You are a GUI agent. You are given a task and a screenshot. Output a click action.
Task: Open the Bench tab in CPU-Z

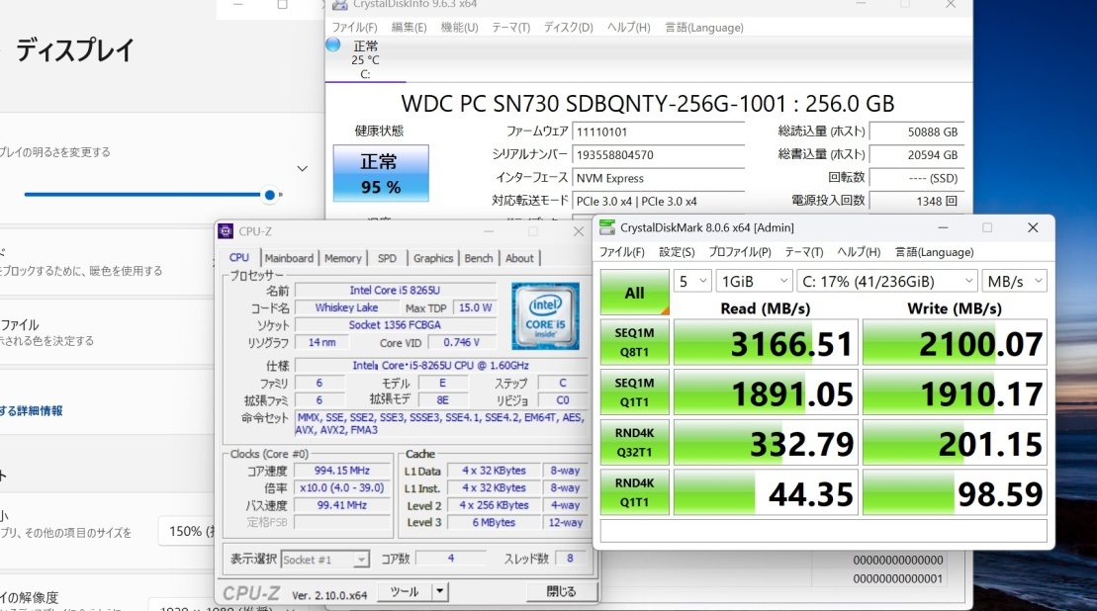(x=479, y=258)
